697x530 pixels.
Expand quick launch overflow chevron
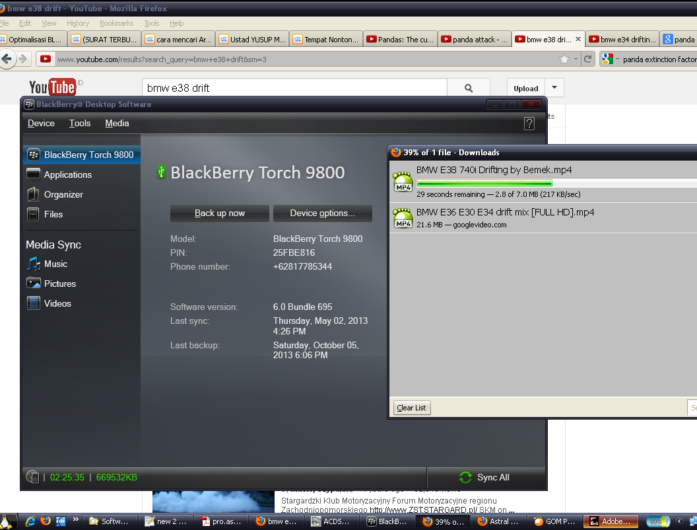point(75,519)
